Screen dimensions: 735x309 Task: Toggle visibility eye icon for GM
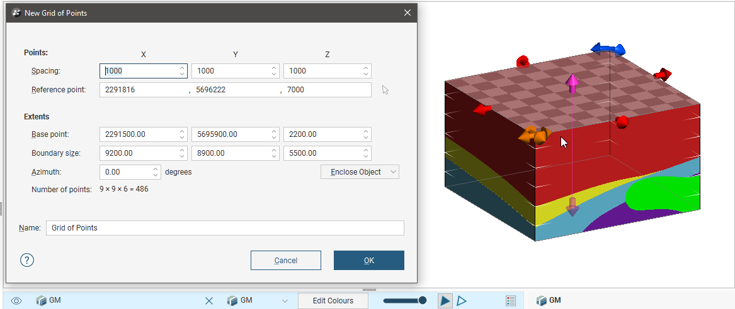(16, 301)
